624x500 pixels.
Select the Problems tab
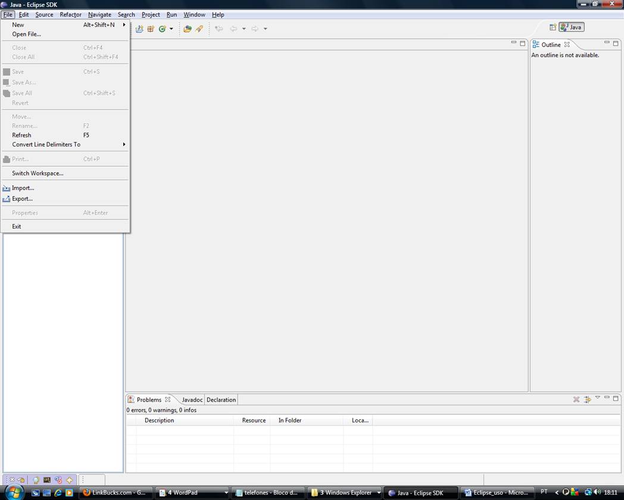149,400
